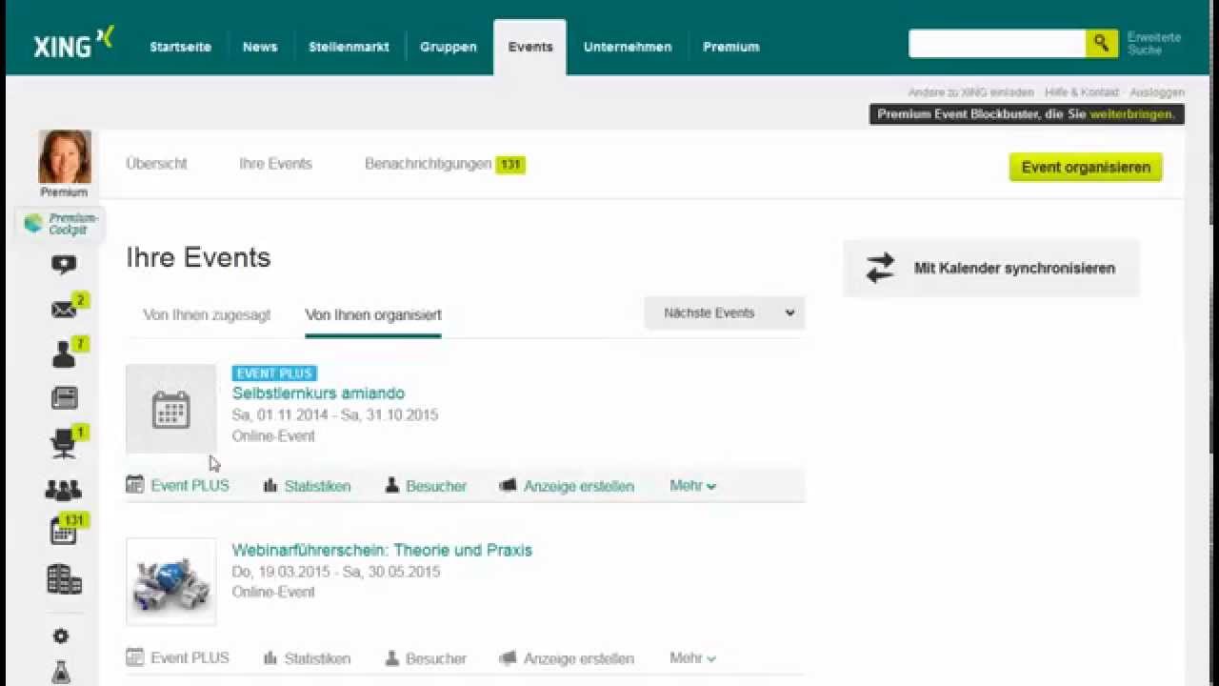1219x686 pixels.
Task: Open Gruppen in the top navigation
Action: pyautogui.click(x=449, y=47)
